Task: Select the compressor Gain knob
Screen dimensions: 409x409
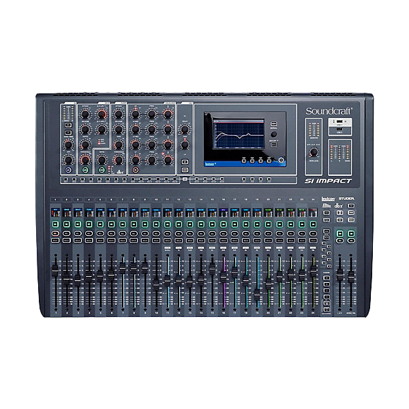Action: point(119,145)
